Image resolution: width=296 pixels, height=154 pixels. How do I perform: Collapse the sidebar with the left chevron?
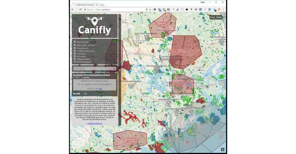[120, 70]
